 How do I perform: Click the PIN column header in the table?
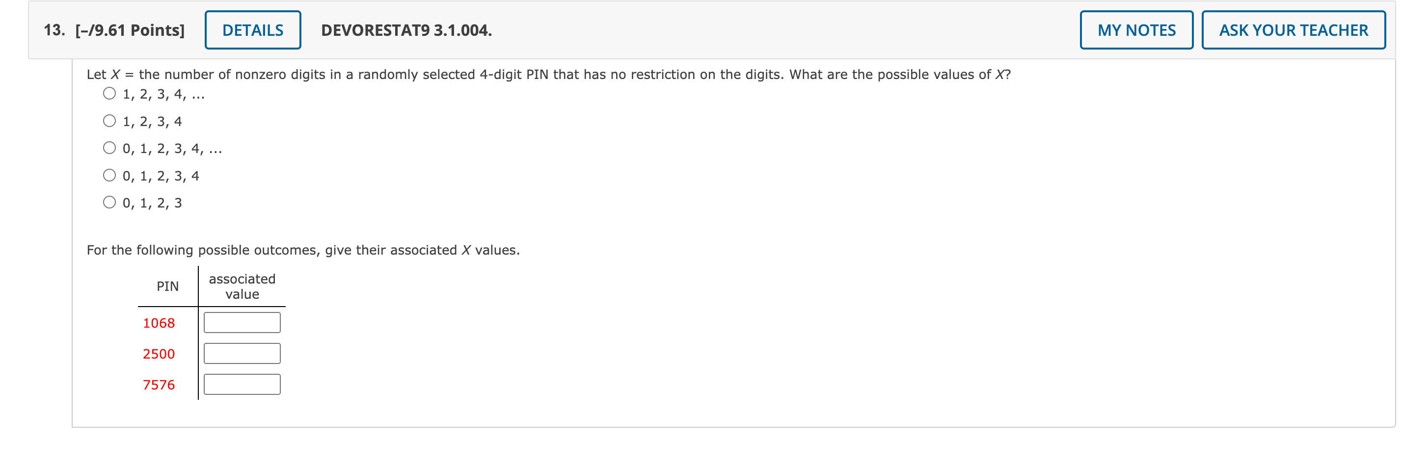pos(167,286)
